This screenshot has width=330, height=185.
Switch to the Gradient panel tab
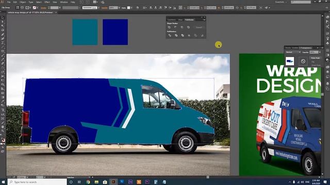coord(295,48)
